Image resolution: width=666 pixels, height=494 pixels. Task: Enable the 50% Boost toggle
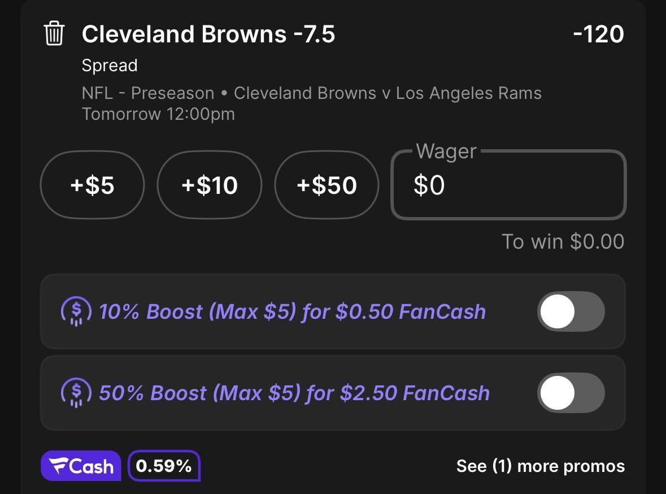click(x=571, y=393)
